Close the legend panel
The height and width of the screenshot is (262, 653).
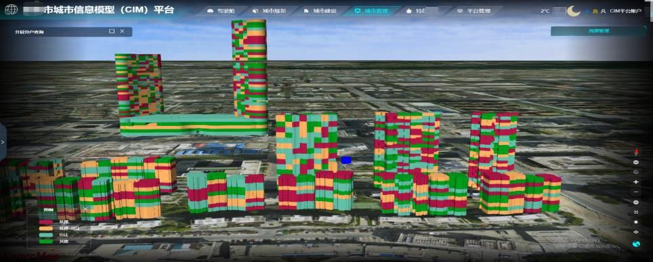click(x=85, y=209)
